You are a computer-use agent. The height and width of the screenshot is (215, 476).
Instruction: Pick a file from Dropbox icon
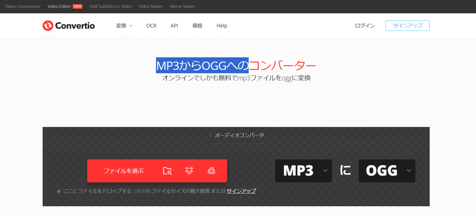tap(189, 171)
